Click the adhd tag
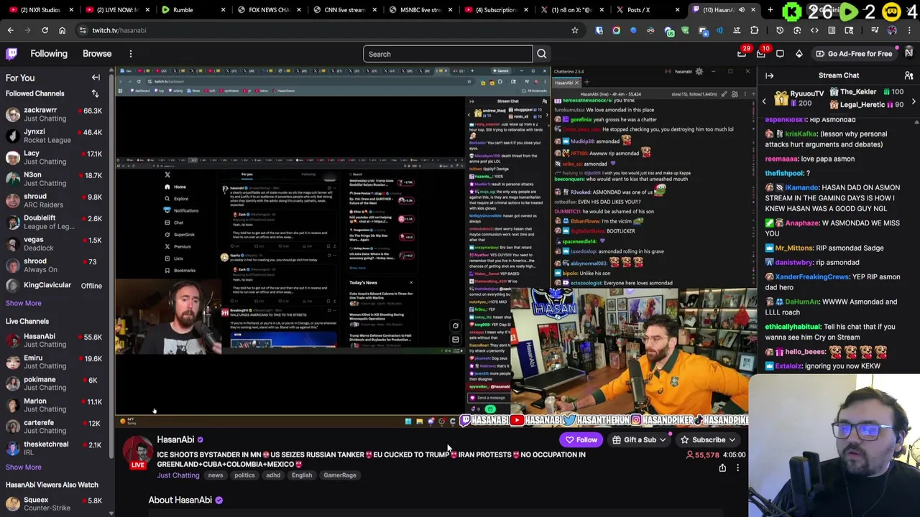This screenshot has width=920, height=517. pyautogui.click(x=273, y=475)
